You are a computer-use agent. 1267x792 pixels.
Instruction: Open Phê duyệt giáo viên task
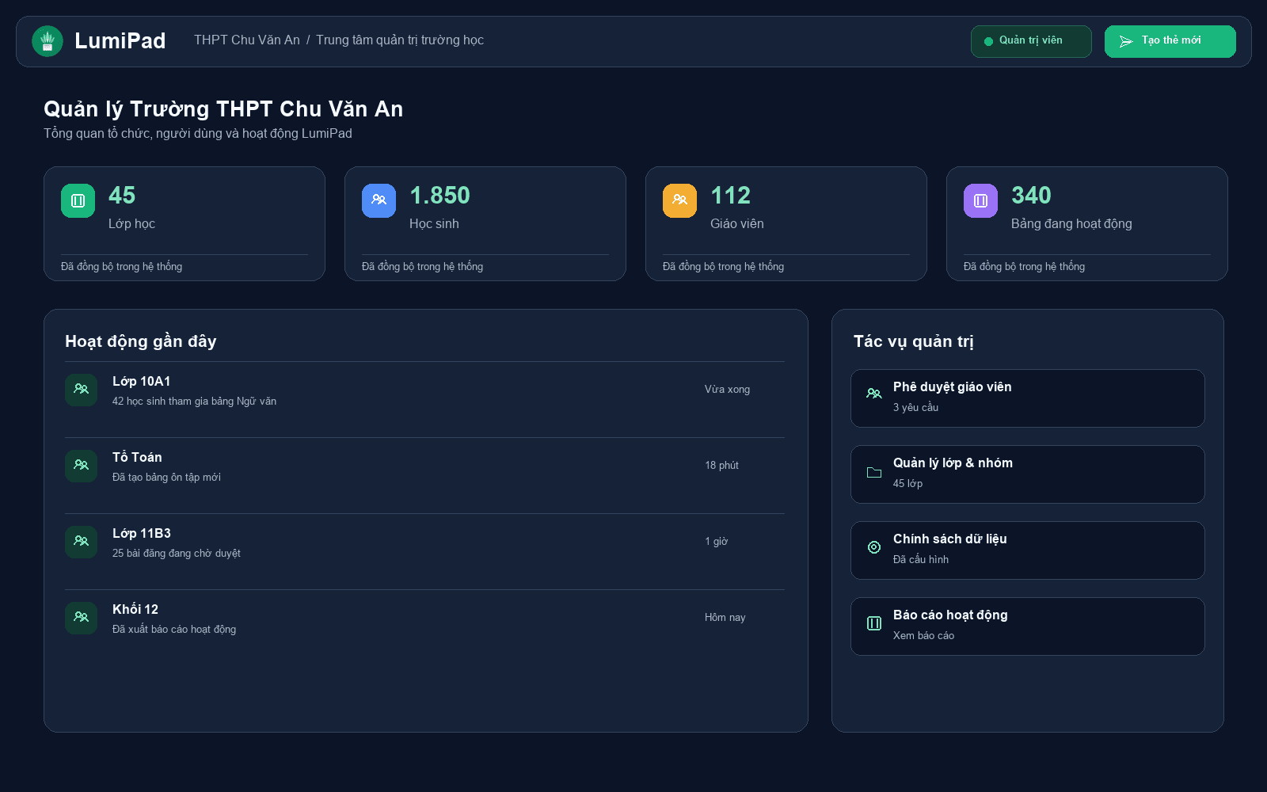(x=1028, y=398)
